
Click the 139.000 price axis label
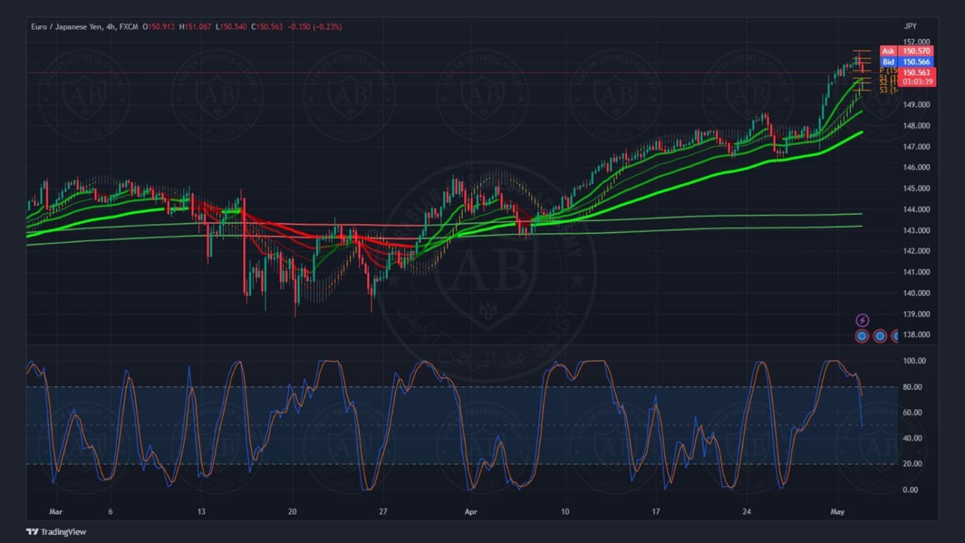[x=916, y=314]
